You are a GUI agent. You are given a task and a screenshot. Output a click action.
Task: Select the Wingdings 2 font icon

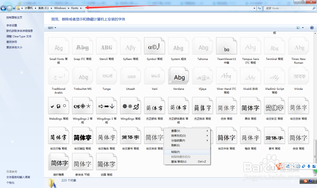(82, 106)
